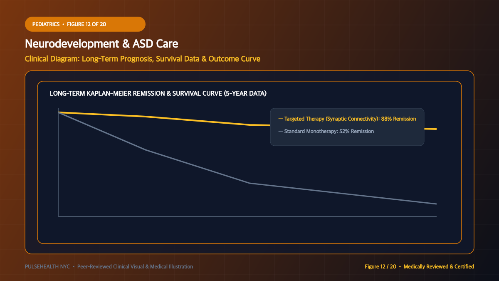
Task: Click the chart's vertical y-axis line
Action: tap(58, 162)
